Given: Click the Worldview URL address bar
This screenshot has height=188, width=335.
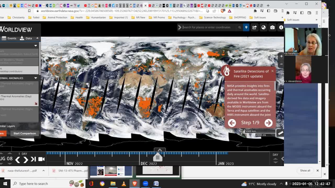Looking at the screenshot, I should (122, 11).
